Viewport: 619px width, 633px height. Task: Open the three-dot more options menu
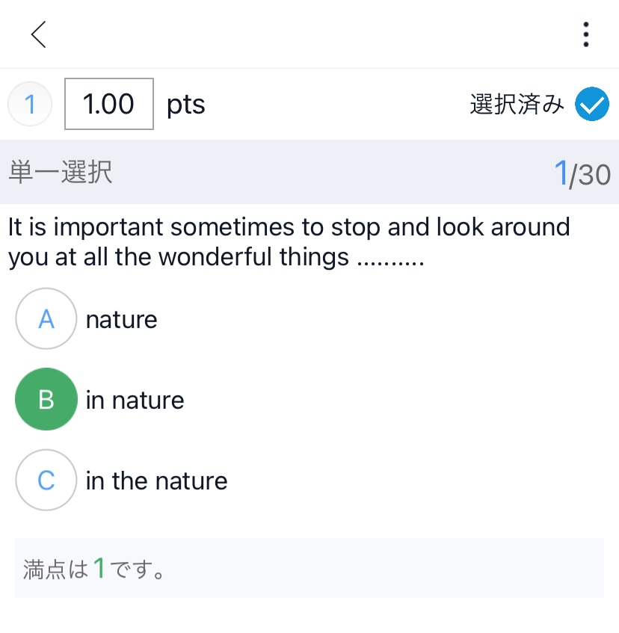585,34
